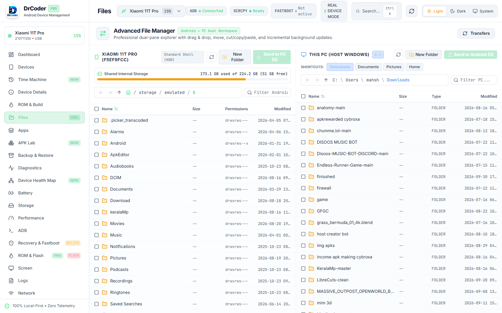Tick the checkbox for the DCIM folder
Viewport: 502px width, 313px height.
(x=97, y=178)
